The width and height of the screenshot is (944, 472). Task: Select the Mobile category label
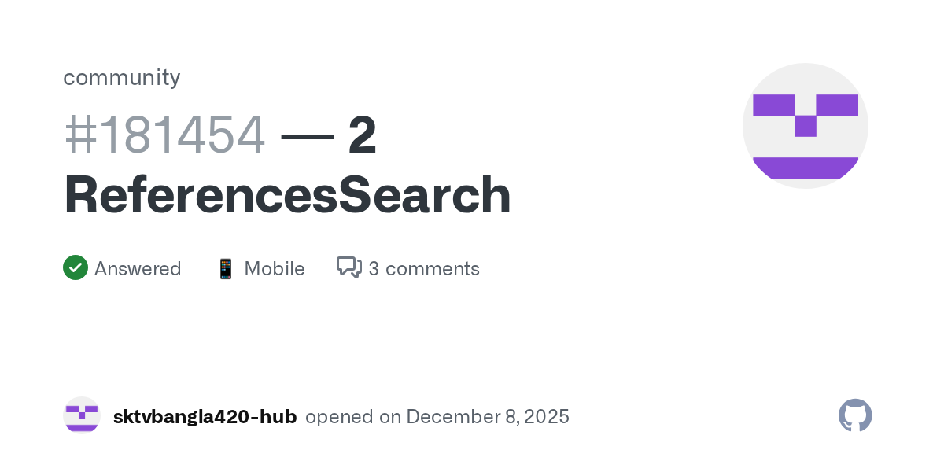click(275, 269)
